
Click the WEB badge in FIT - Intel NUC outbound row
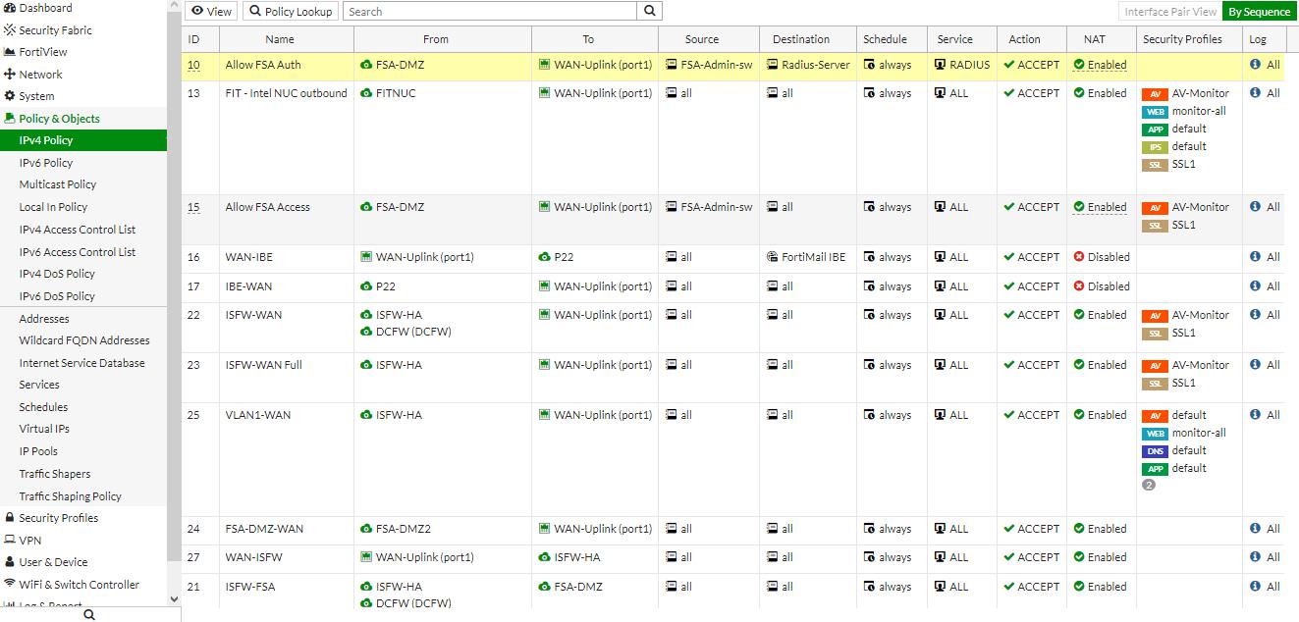tap(1155, 112)
